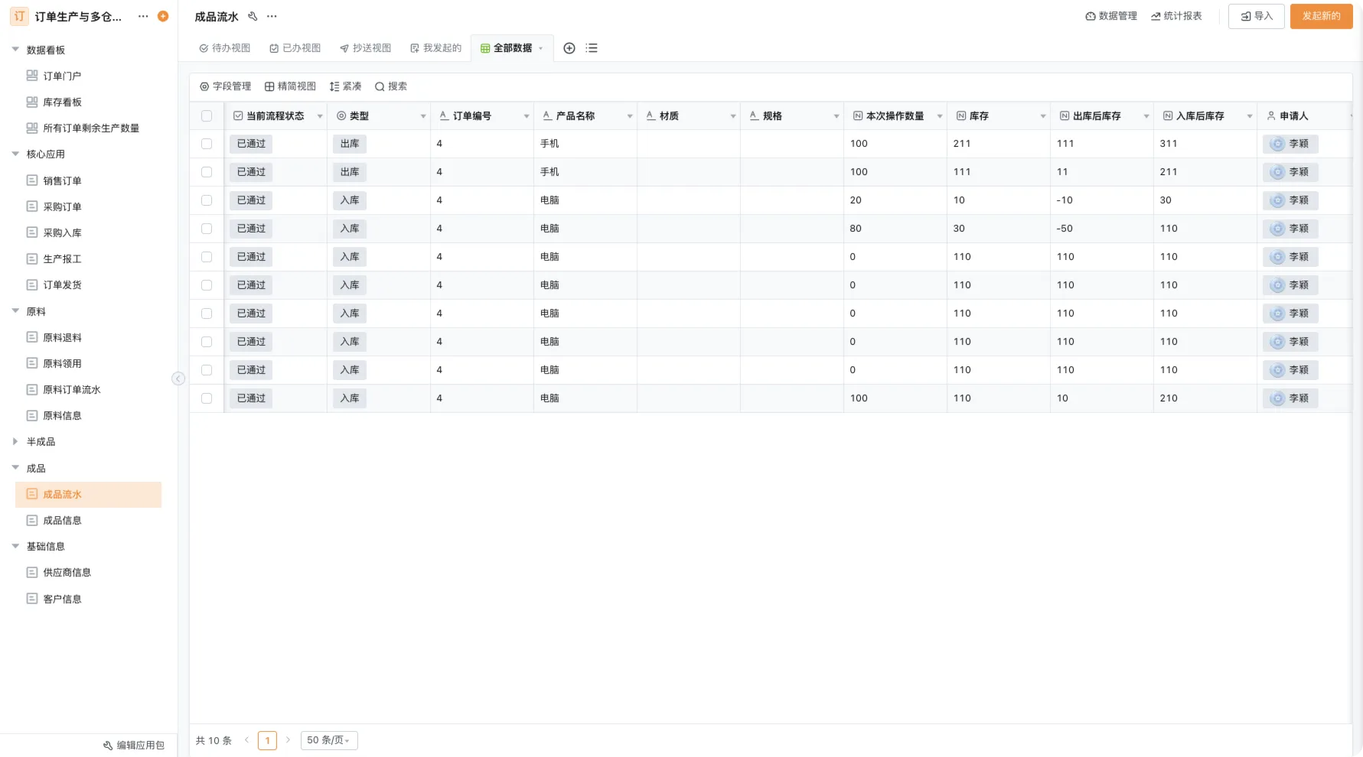Image resolution: width=1363 pixels, height=757 pixels.
Task: Click the orange add-new plus icon beside app title
Action: coord(163,16)
